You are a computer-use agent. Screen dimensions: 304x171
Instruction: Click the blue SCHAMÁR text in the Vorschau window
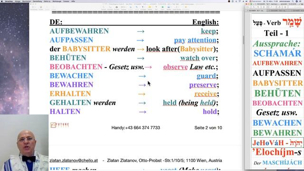click(x=277, y=53)
